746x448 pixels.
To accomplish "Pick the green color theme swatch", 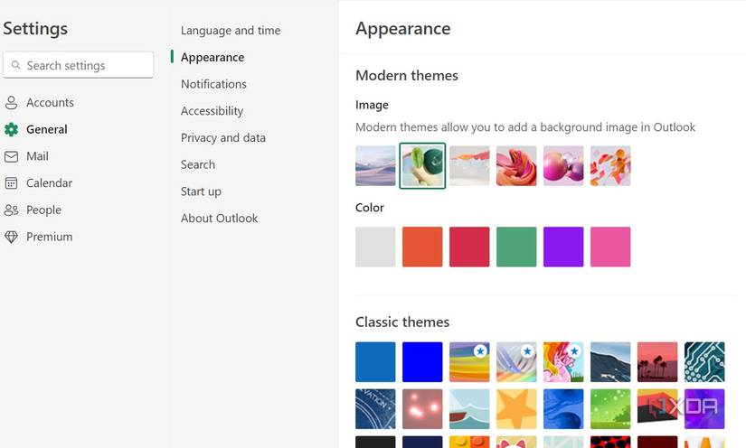I will [x=516, y=247].
